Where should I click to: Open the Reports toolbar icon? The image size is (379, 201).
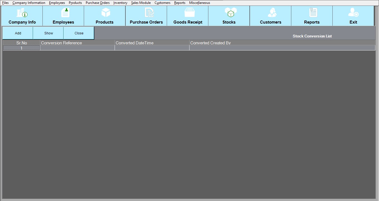point(313,13)
